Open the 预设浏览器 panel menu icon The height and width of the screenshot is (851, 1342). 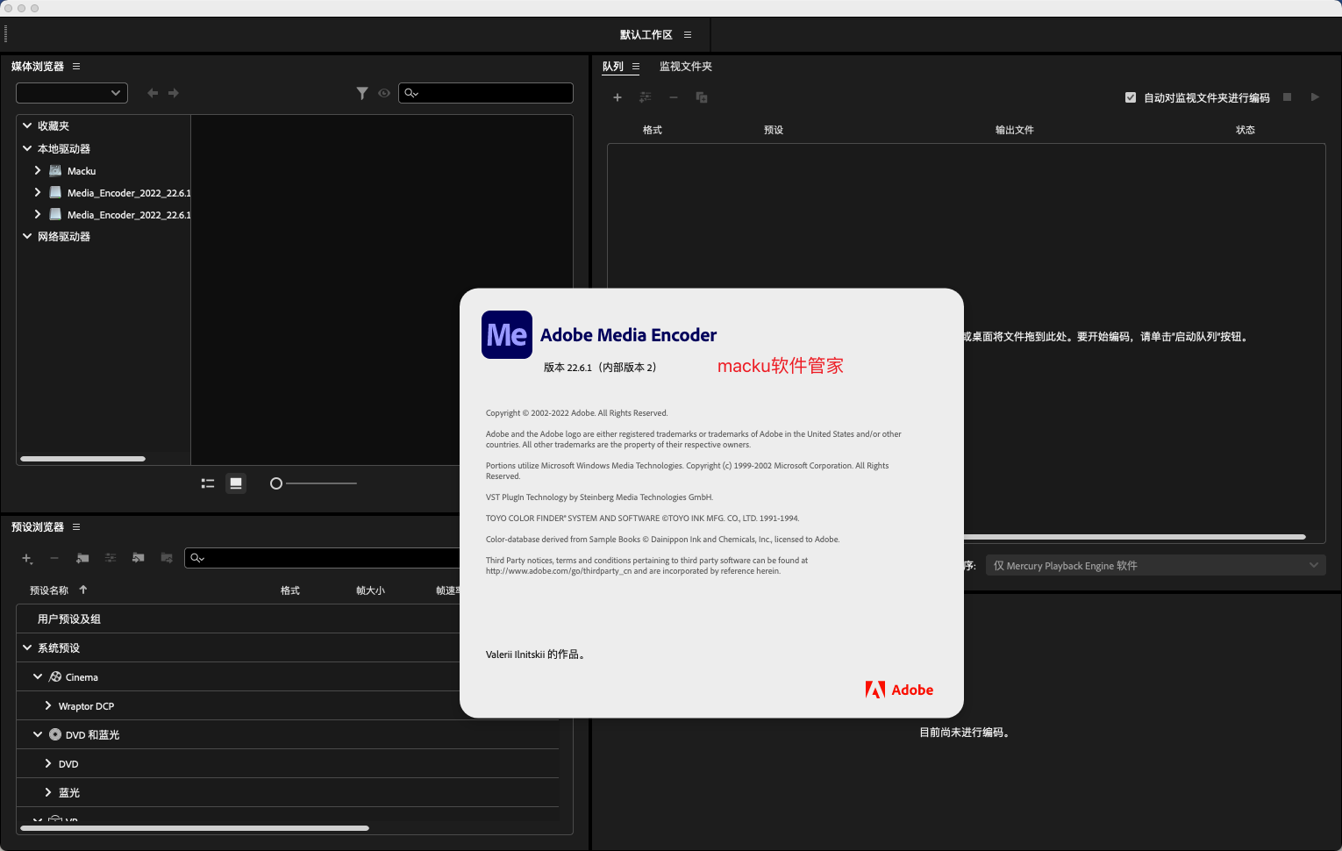(x=76, y=527)
